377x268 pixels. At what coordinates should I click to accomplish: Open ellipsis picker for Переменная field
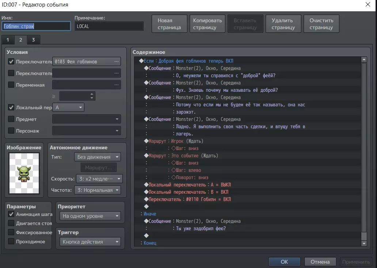[x=117, y=84]
